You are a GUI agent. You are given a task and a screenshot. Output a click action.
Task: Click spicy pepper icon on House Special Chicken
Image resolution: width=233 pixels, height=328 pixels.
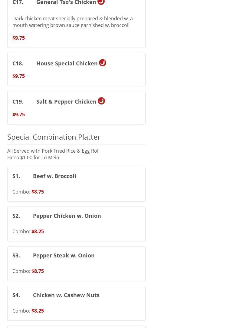(103, 63)
